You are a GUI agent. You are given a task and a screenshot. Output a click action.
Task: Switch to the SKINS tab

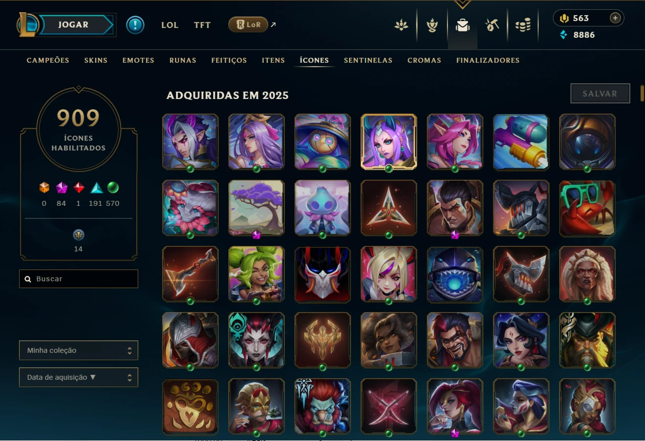pos(96,60)
